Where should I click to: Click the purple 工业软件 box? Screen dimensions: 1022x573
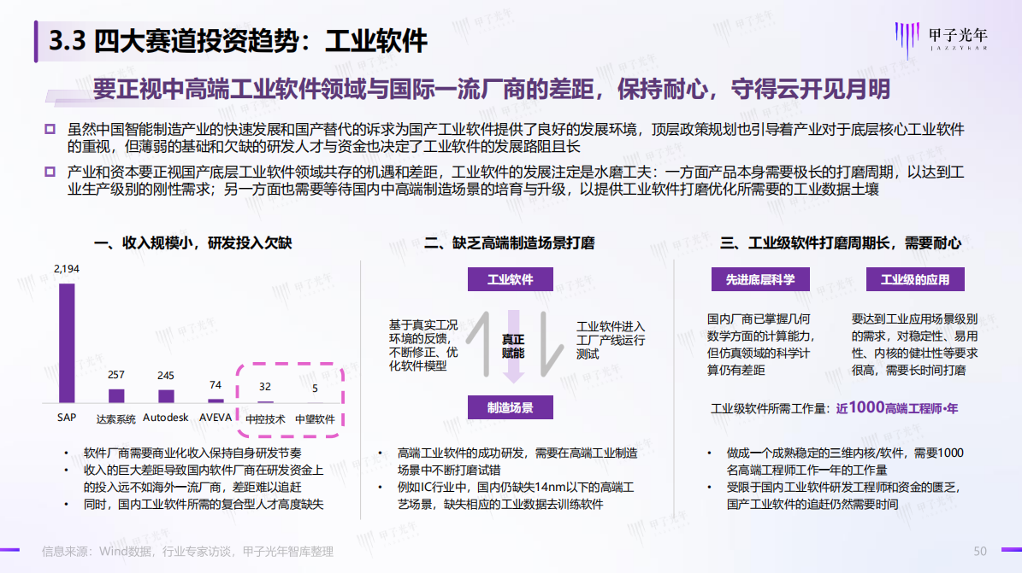[x=510, y=279]
